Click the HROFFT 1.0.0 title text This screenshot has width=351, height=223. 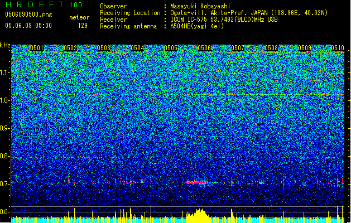coord(44,4)
